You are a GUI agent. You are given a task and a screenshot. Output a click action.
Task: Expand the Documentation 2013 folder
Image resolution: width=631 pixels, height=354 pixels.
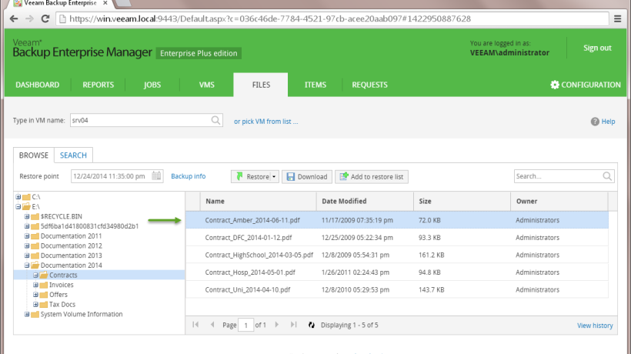(27, 255)
